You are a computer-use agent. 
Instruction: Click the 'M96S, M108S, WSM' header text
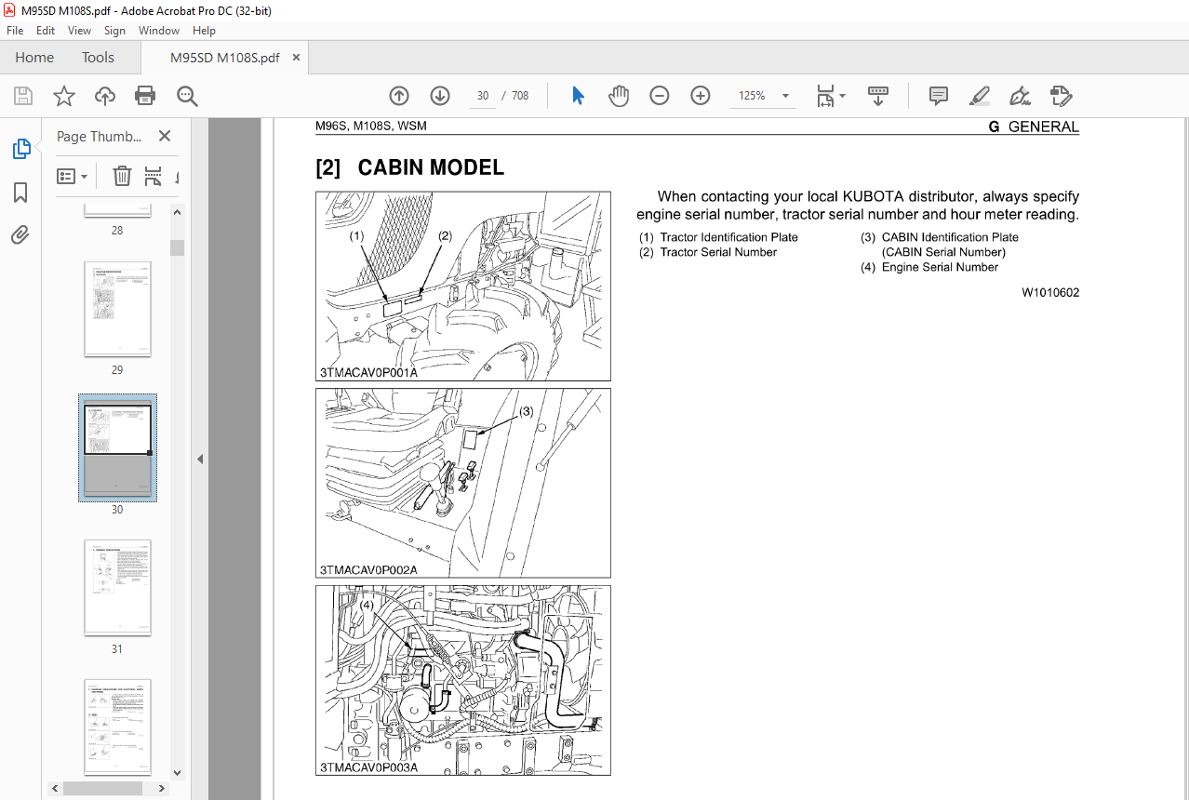click(x=371, y=127)
